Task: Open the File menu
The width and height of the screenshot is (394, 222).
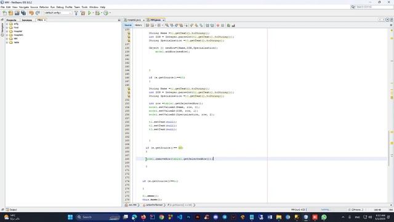Action: coord(2,7)
